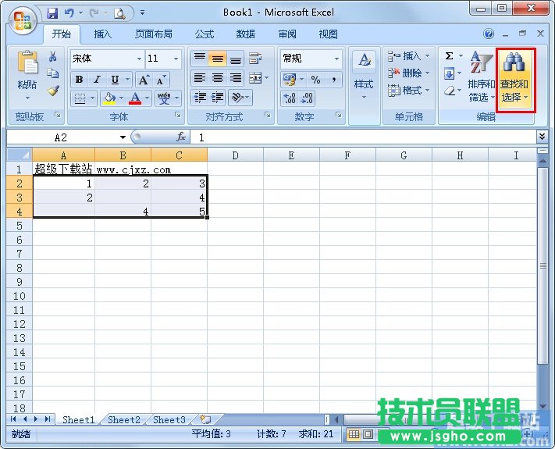Open the Sheet3 worksheet tab
The width and height of the screenshot is (555, 449).
click(169, 420)
